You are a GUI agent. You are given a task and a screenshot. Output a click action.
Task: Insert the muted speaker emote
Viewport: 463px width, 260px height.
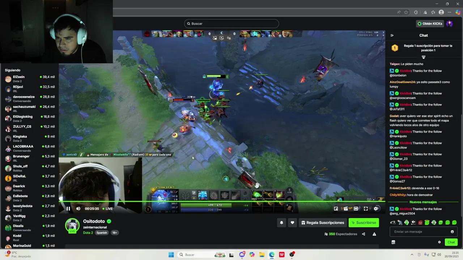pyautogui.click(x=413, y=222)
